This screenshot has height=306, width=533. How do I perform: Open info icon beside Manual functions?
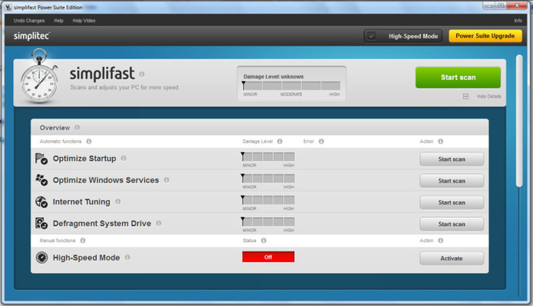click(x=83, y=240)
